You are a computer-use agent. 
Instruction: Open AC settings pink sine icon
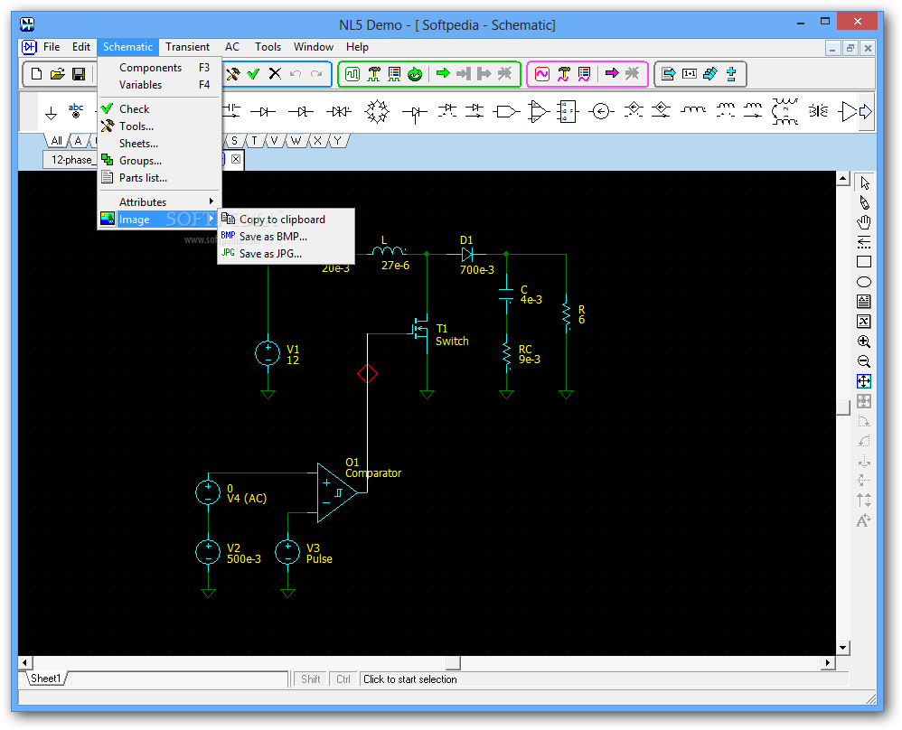[542, 74]
